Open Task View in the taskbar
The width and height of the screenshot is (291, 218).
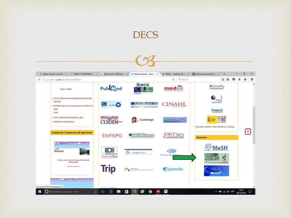[x=103, y=192]
